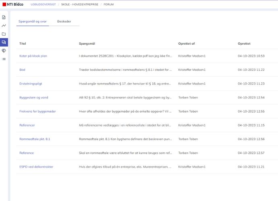Viewport: 278px width, 201px height.
Task: Switch to the Beskeder tab
Action: (64, 21)
